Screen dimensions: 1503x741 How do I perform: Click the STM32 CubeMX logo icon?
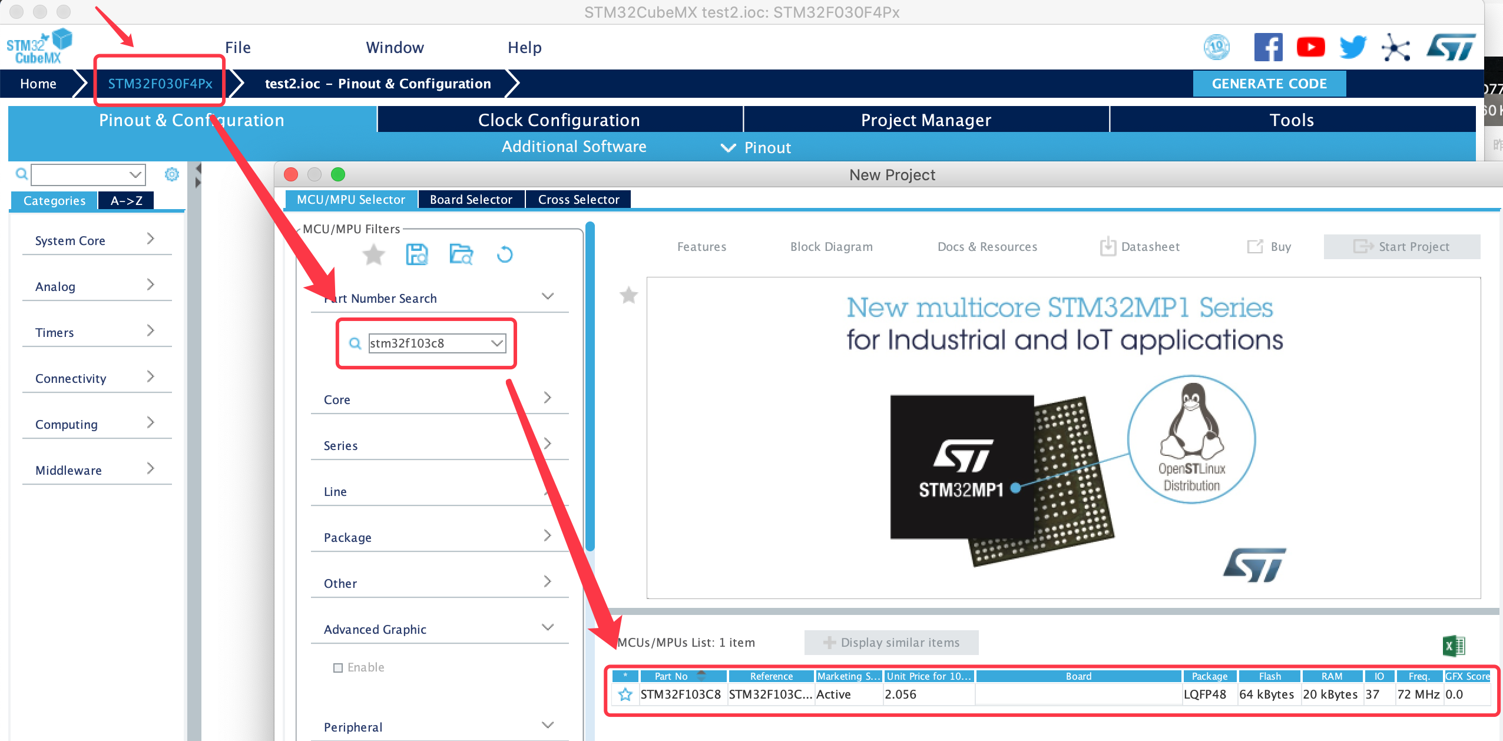39,46
